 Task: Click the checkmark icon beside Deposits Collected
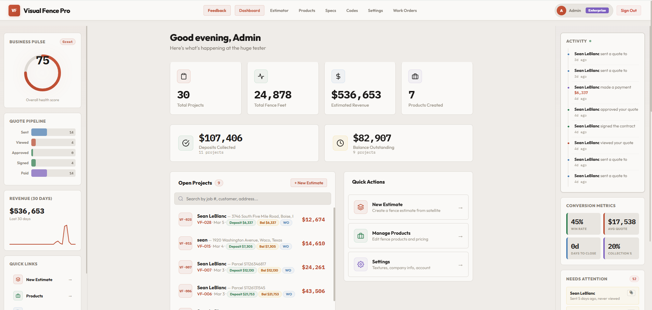coord(185,143)
